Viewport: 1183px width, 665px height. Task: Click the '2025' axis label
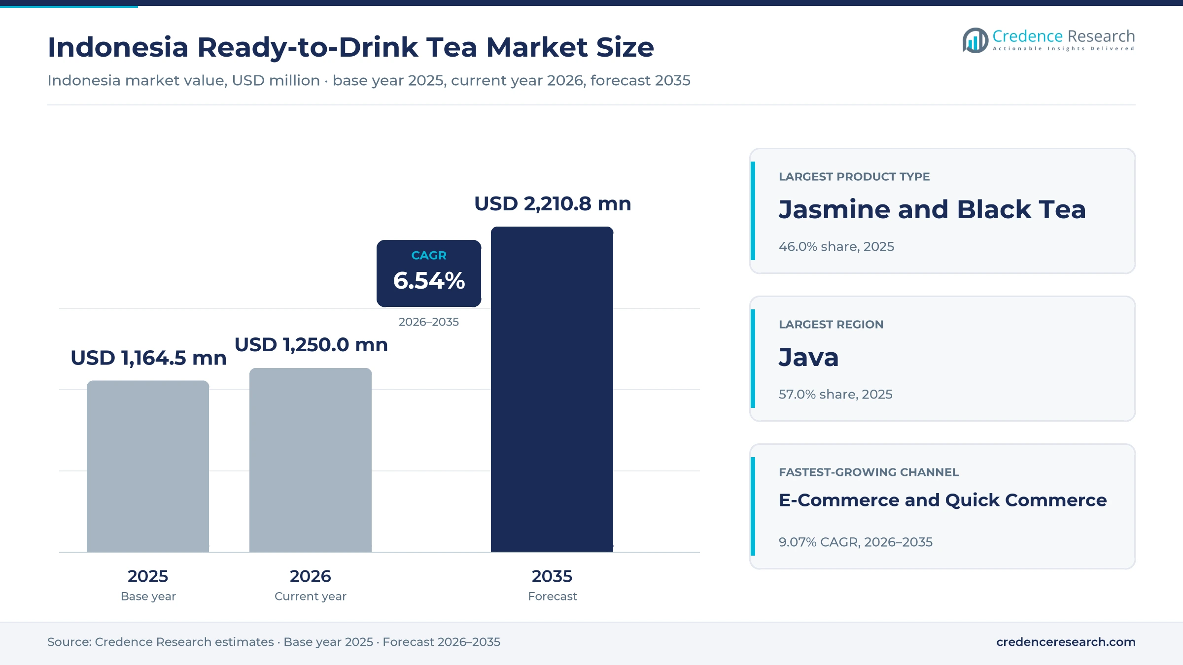coord(148,576)
